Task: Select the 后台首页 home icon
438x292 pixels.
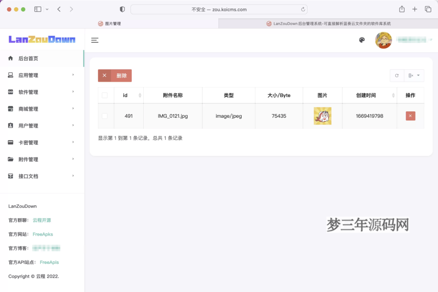Action: point(10,58)
